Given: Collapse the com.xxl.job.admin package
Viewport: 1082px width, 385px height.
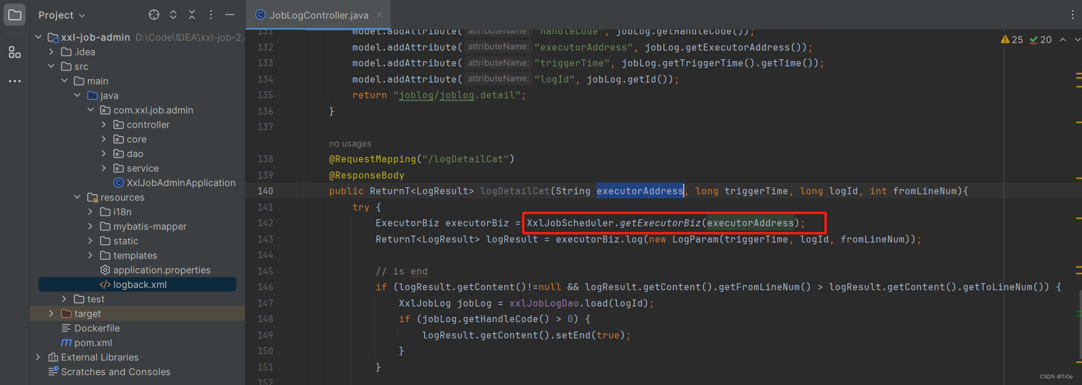Looking at the screenshot, I should (x=91, y=110).
